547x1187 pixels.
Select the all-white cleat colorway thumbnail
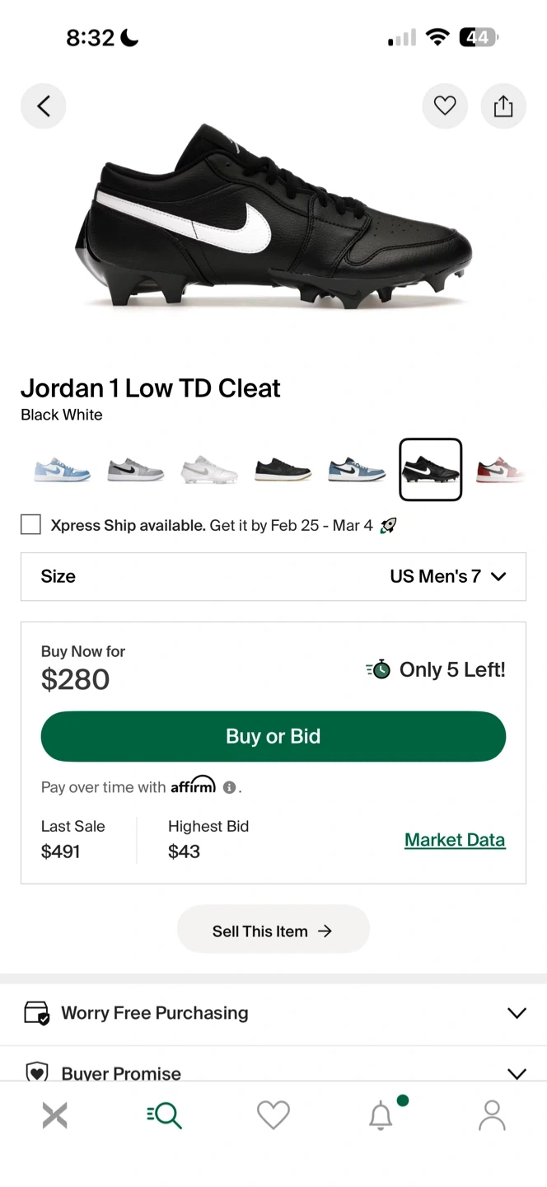click(209, 470)
